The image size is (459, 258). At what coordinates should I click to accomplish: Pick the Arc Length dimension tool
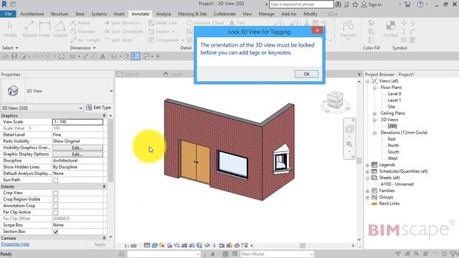coord(85,40)
